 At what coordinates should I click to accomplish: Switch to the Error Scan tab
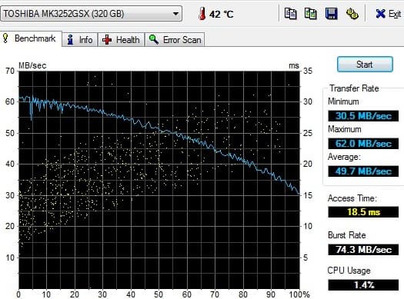pyautogui.click(x=175, y=40)
